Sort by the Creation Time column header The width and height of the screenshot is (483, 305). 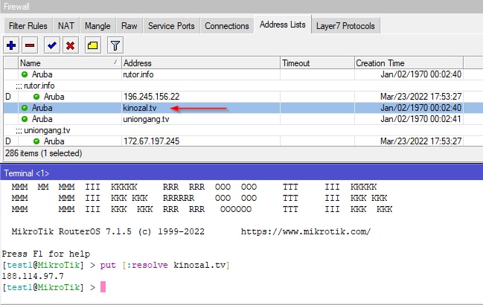pos(409,63)
